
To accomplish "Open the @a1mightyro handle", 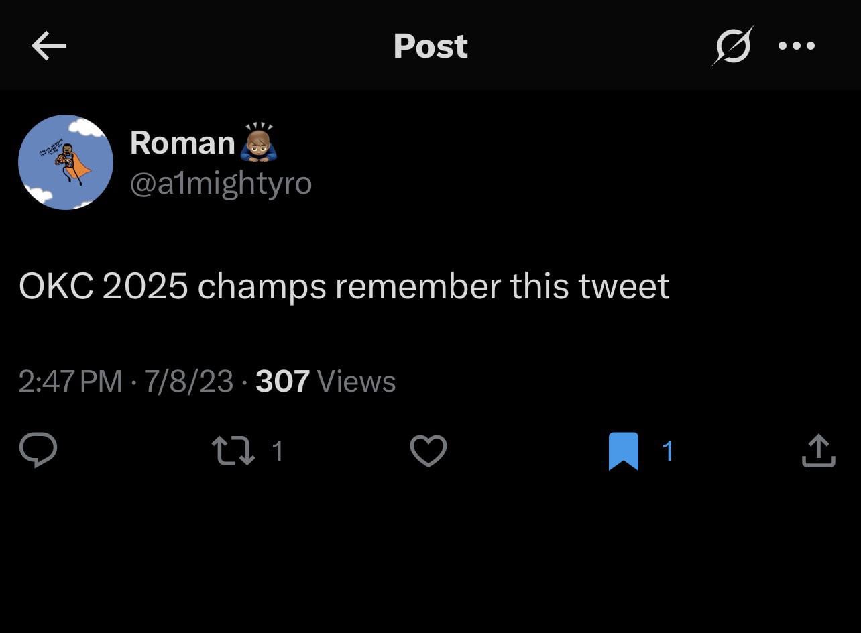I will tap(221, 182).
